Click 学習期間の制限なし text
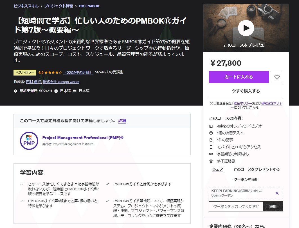299x228 pixels. point(233,154)
